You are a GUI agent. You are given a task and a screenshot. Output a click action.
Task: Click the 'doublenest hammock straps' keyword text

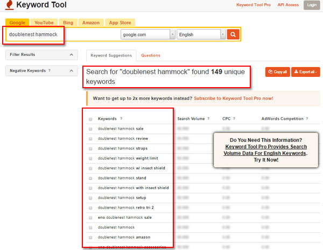[123, 148]
